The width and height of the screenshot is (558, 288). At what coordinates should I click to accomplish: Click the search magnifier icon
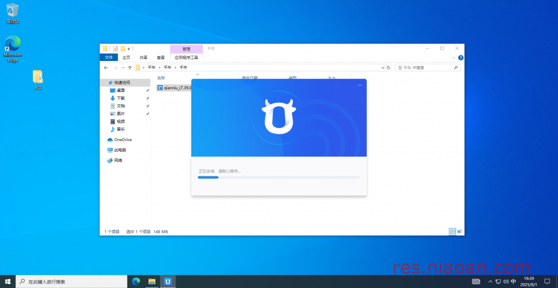[456, 68]
